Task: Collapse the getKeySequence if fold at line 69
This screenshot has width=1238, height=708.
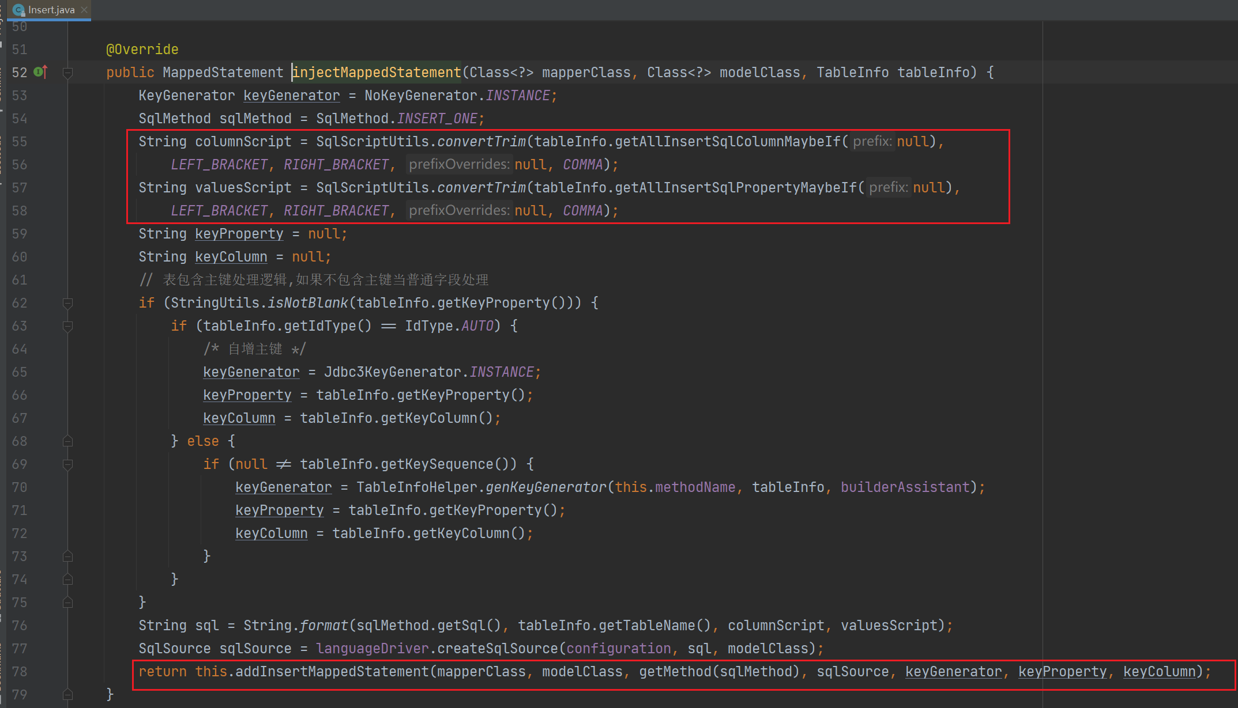Action: pyautogui.click(x=67, y=464)
